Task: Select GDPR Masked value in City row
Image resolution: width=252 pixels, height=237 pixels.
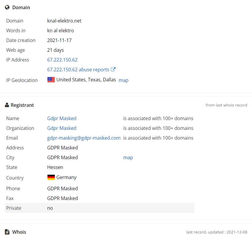Action: [x=63, y=157]
